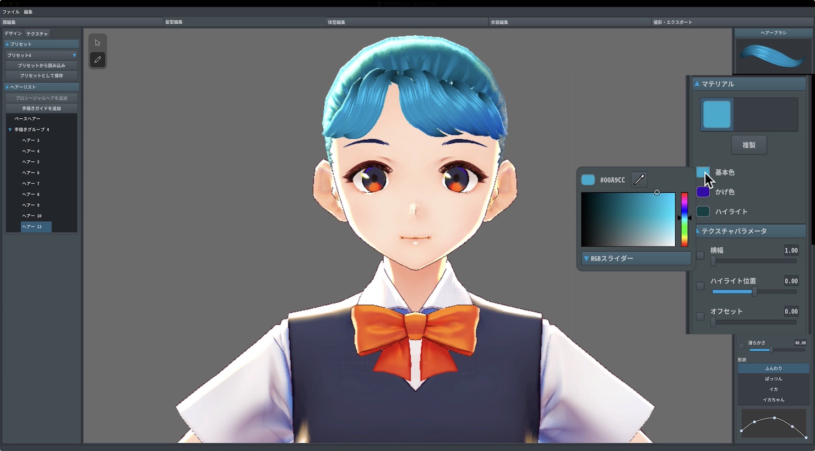815x451 pixels.
Task: Click the かげ色 shade color swatch
Action: pos(703,192)
